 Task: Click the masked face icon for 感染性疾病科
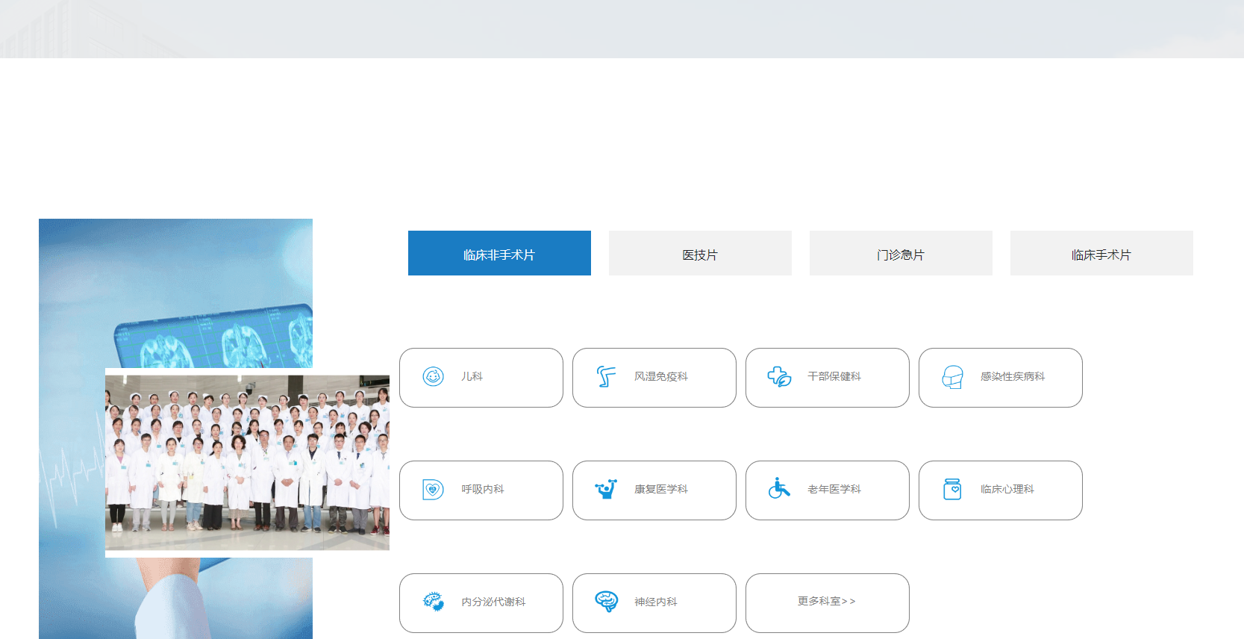[952, 377]
